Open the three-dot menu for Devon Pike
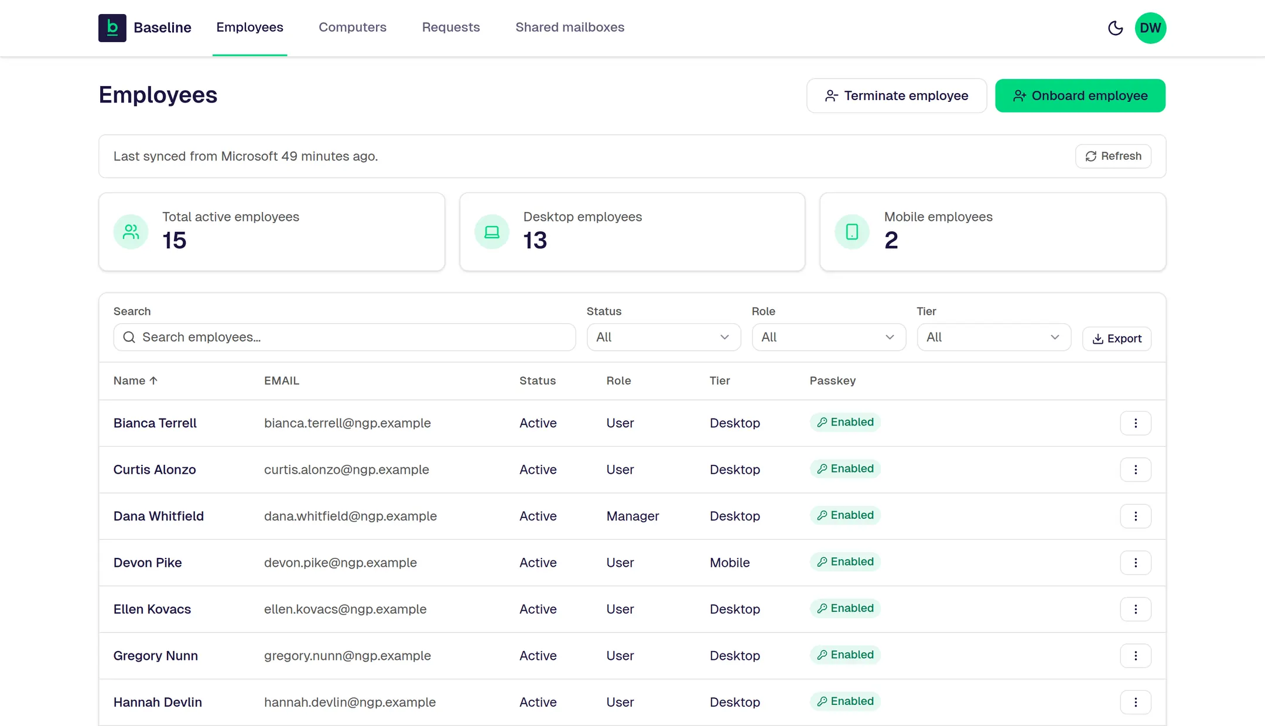1265x726 pixels. pos(1136,563)
